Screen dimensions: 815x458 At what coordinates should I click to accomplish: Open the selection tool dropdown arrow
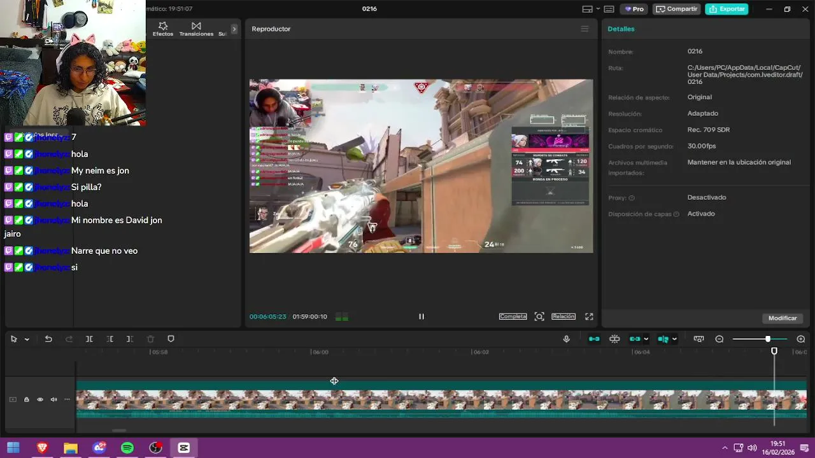tap(27, 340)
